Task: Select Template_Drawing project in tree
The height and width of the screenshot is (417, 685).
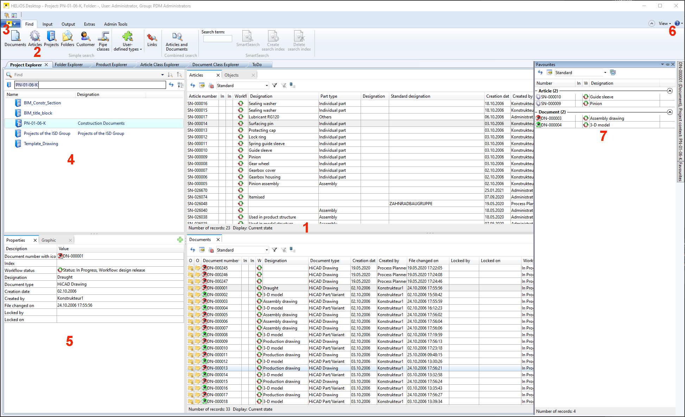Action: [x=41, y=144]
